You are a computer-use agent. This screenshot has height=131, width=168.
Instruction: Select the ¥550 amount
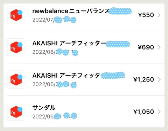coord(146,15)
